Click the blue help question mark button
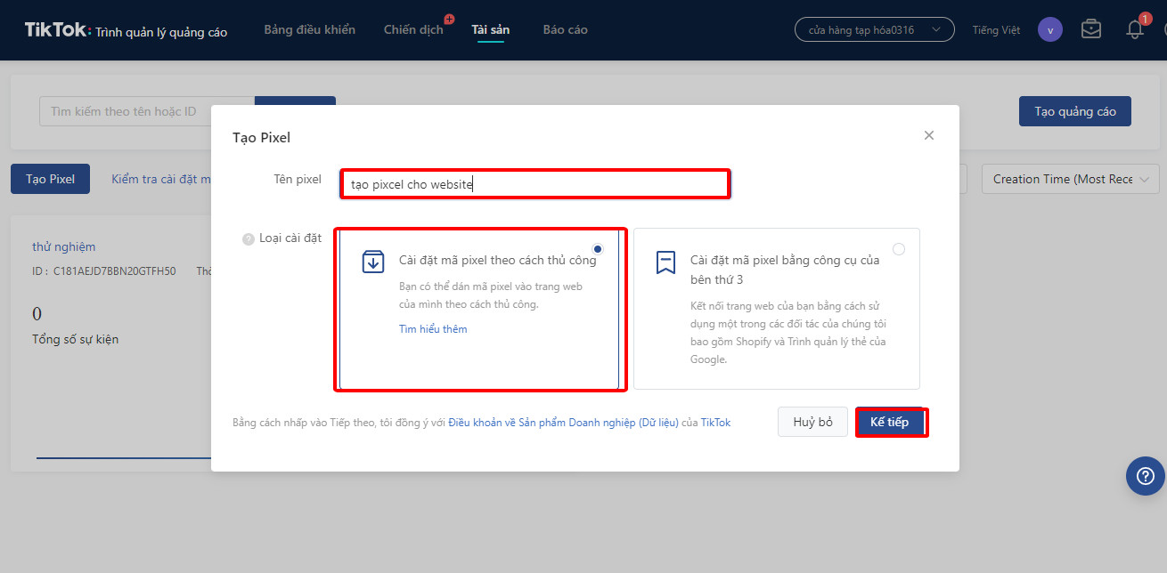The height and width of the screenshot is (573, 1167). [x=1145, y=476]
